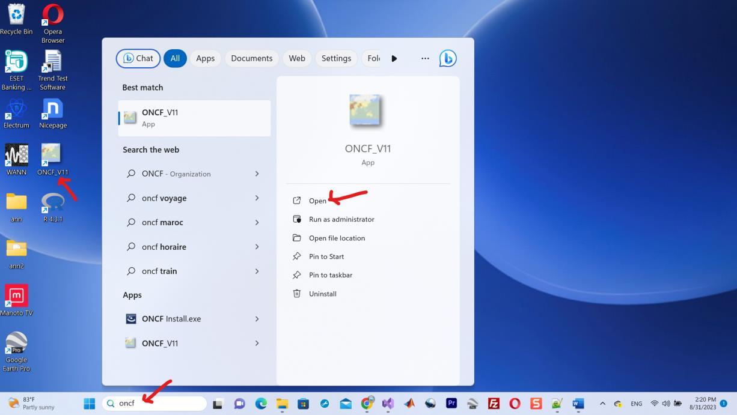Select WANN desktop icon
The image size is (737, 415).
tap(16, 159)
